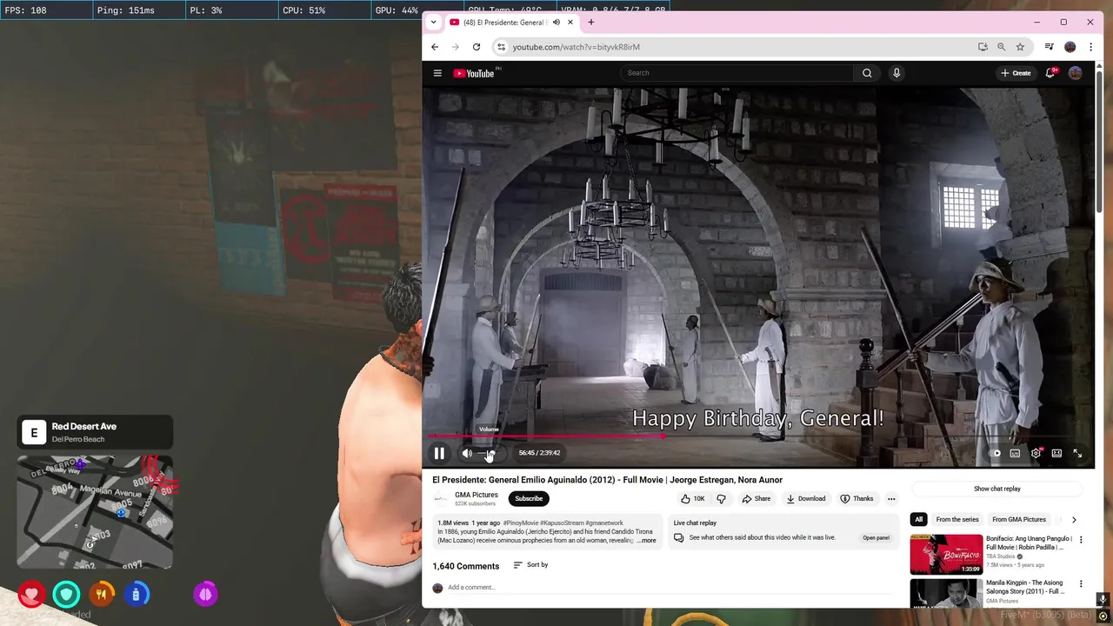Toggle the autoplay switch in the player
Screen dimensions: 1113x626
(x=994, y=453)
